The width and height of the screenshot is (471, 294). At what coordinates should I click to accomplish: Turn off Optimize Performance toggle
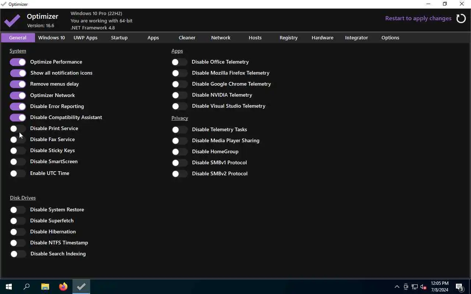point(18,62)
